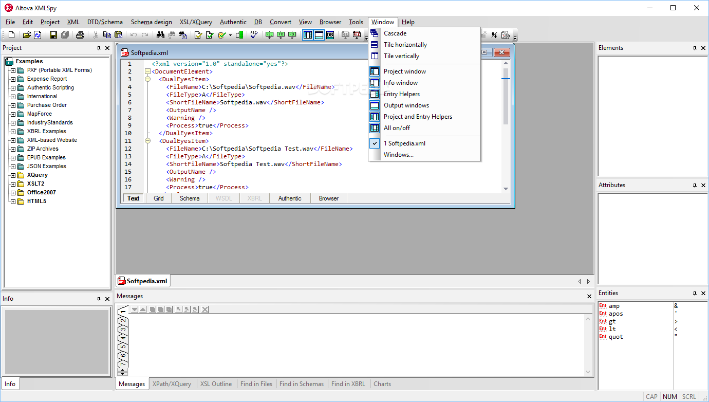
Task: Expand the JSON Examples folder
Action: 13,167
